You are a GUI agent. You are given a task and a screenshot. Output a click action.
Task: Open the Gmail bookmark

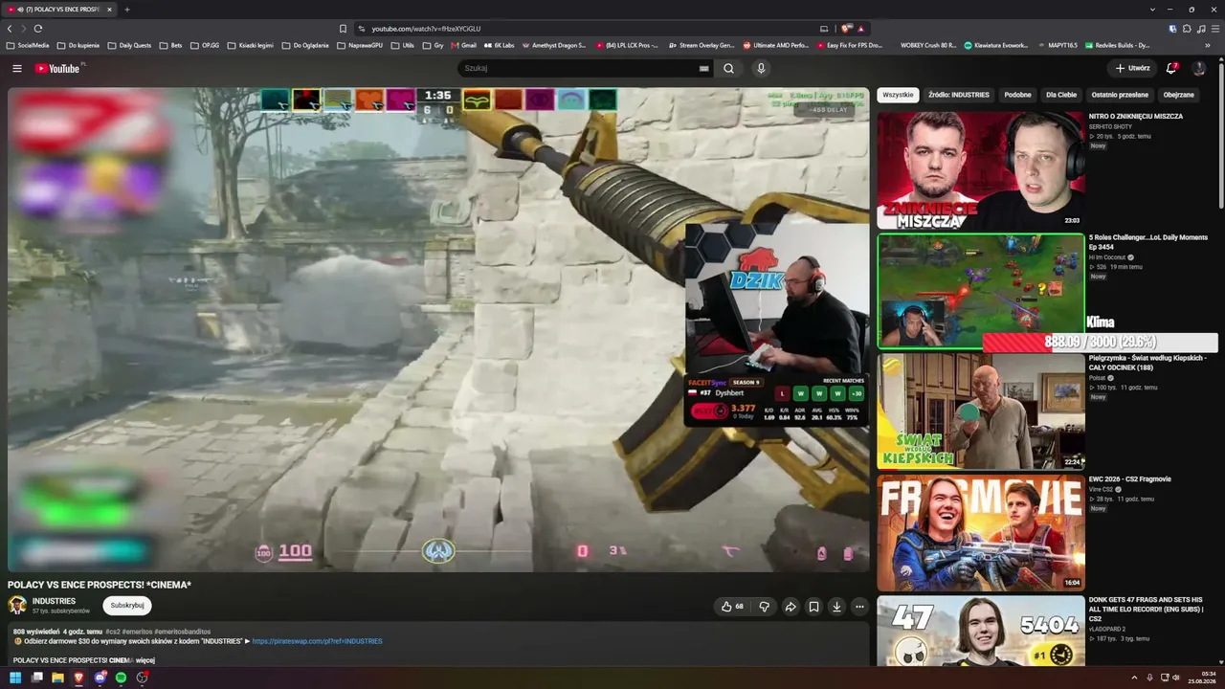464,45
